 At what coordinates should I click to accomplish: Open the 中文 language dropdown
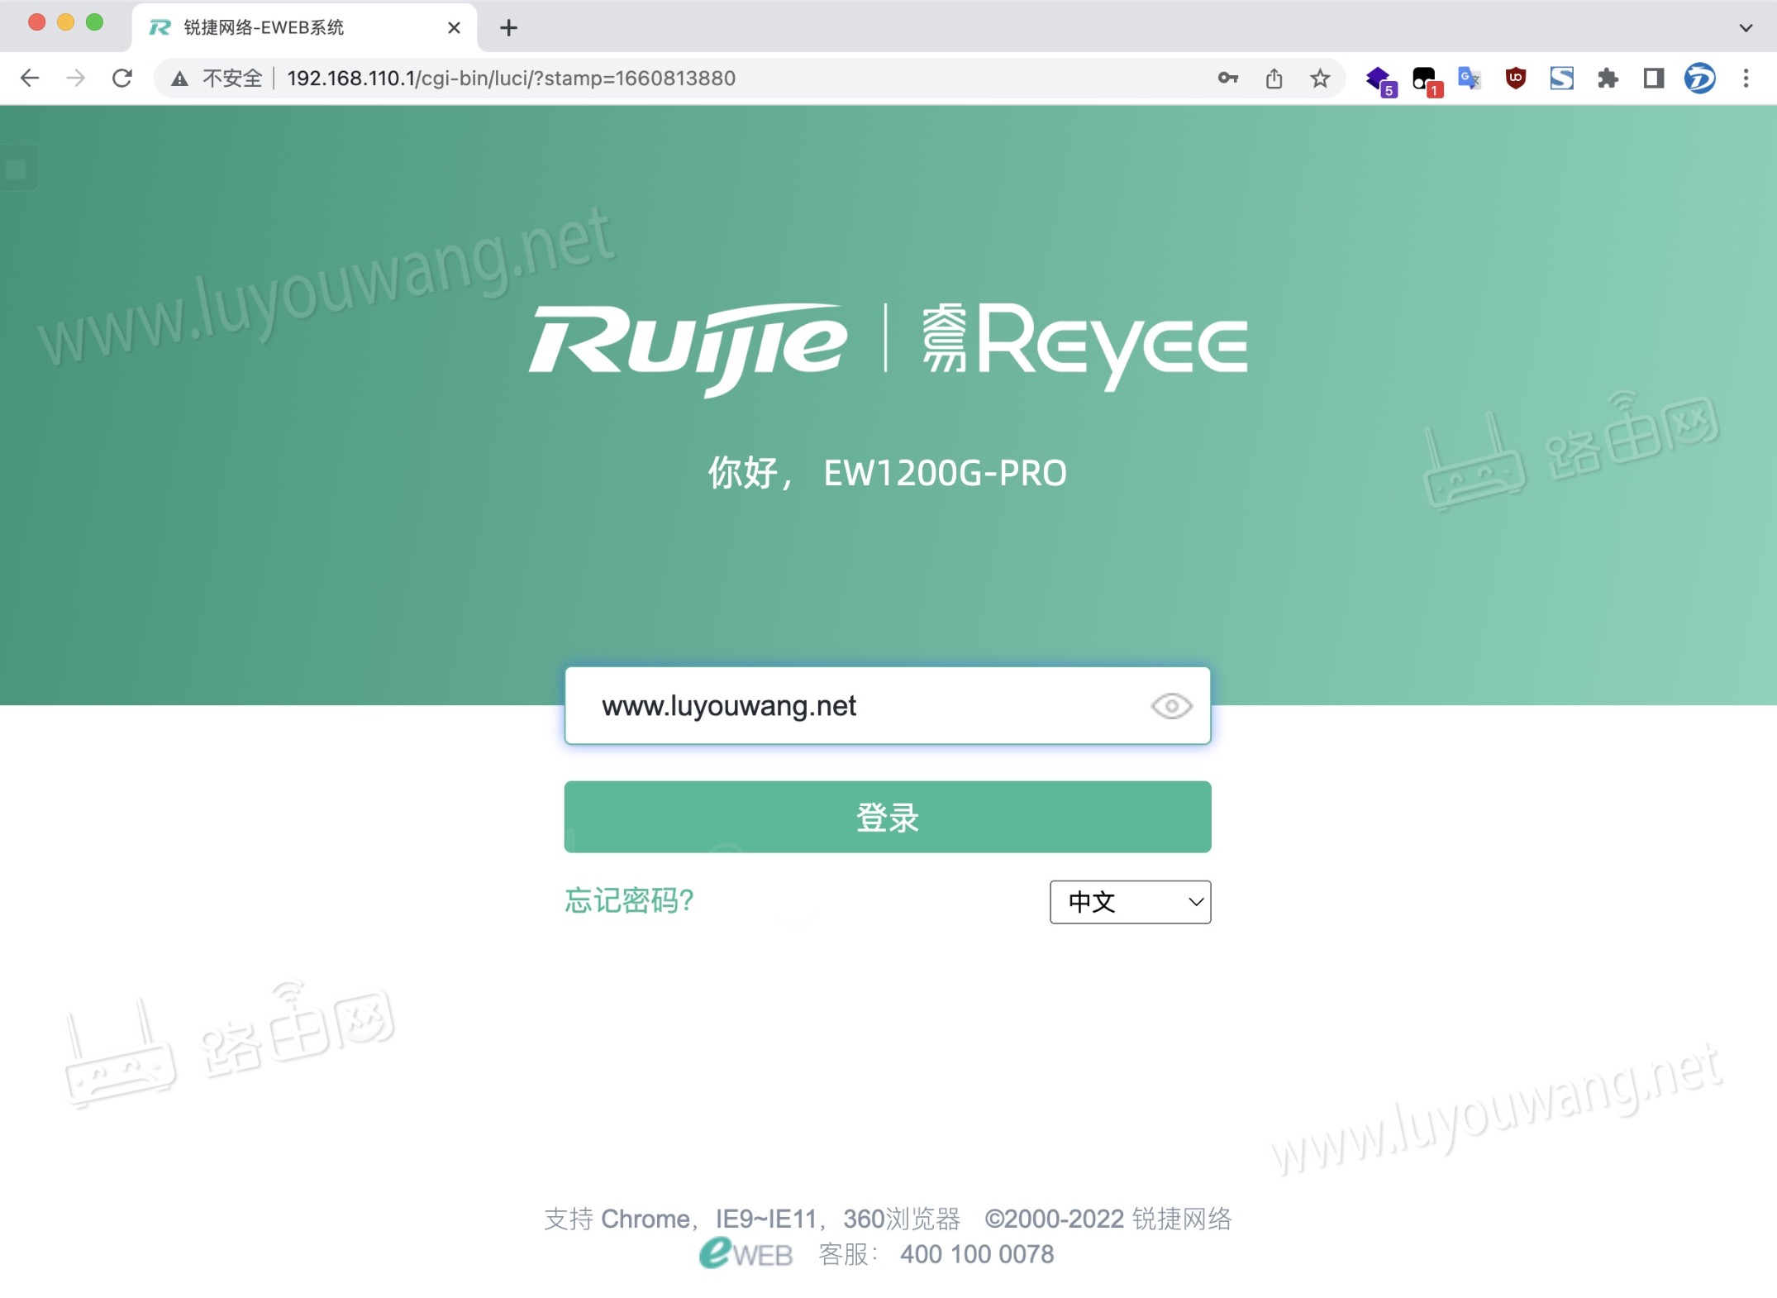pyautogui.click(x=1129, y=903)
